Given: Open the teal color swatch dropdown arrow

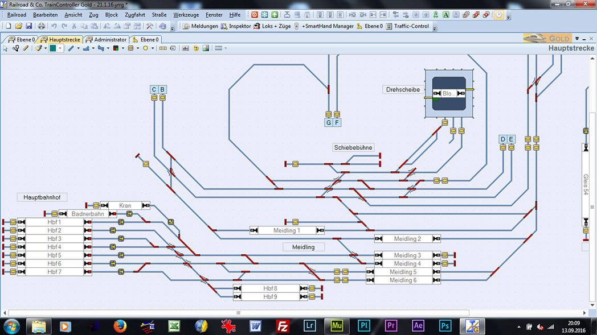Looking at the screenshot, I should pos(60,49).
